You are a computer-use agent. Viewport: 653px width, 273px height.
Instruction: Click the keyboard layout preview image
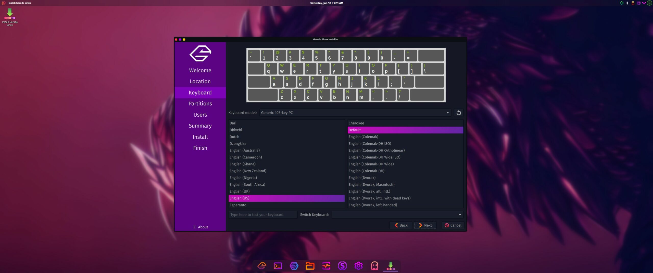[x=346, y=75]
